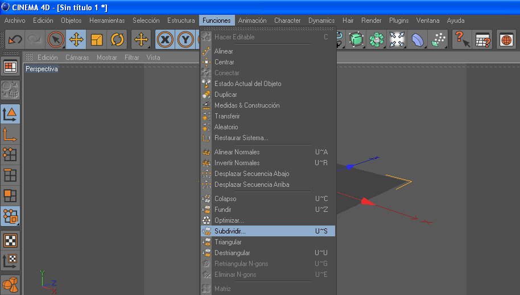Click the orange primitives icon at sidebar bottom
Screen dimensions: 520x295
10,285
